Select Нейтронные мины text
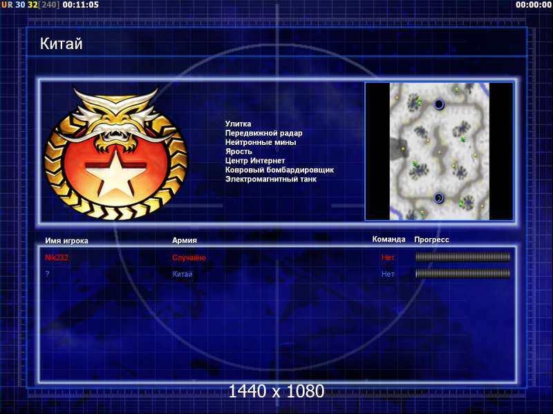The height and width of the screenshot is (414, 553). (x=261, y=142)
